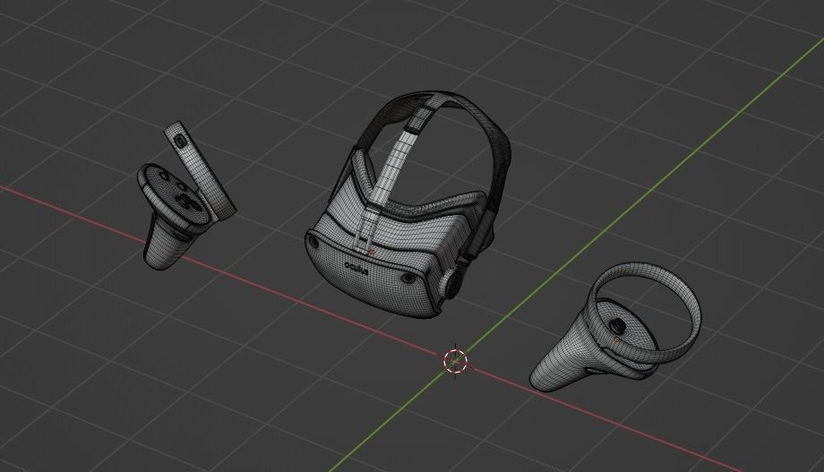Click the 3D cursor at world origin

tap(455, 361)
